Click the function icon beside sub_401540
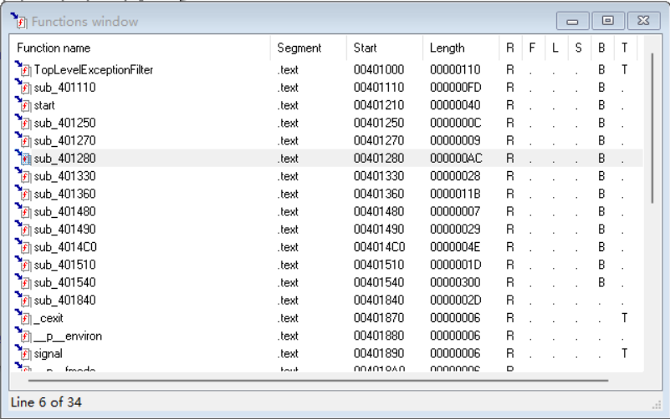 point(23,283)
